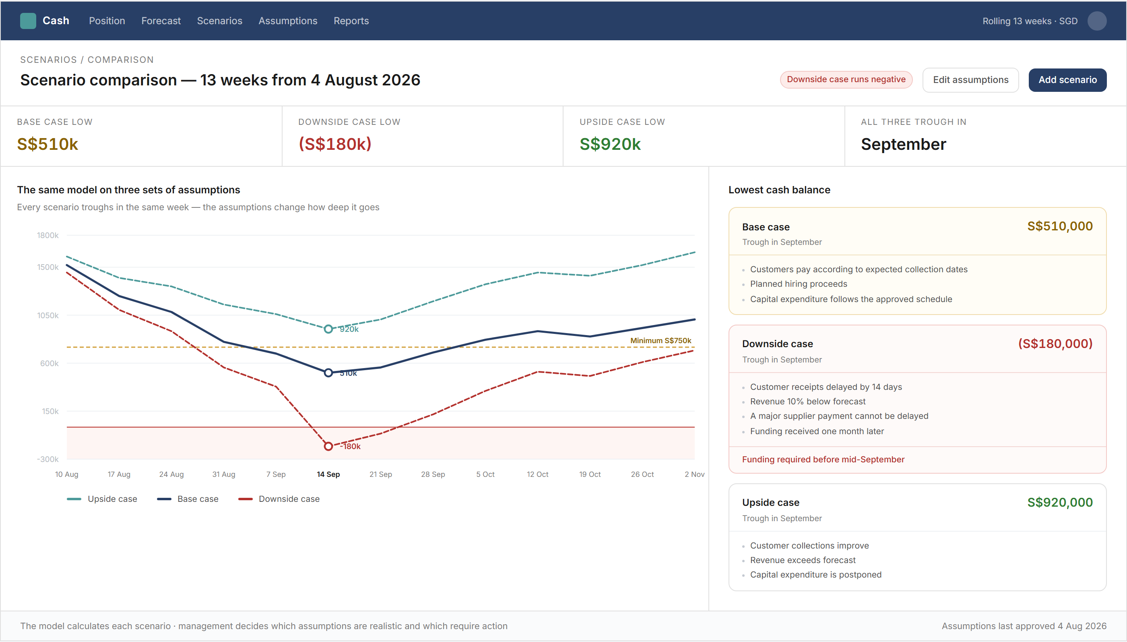Image resolution: width=1127 pixels, height=642 pixels.
Task: Click Customers pay according to expected collection dates
Action: (x=859, y=269)
